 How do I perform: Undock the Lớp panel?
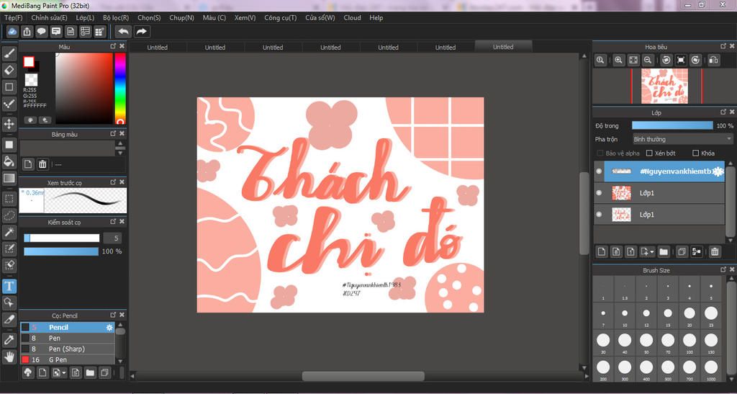tap(723, 112)
